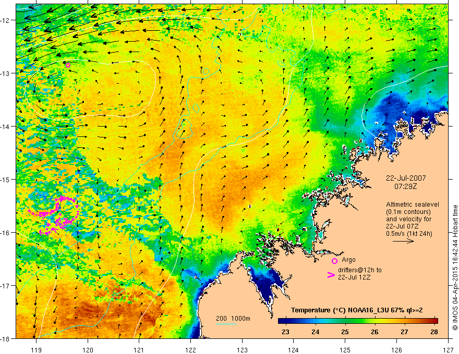The width and height of the screenshot is (459, 354).
Task: Click the longitude axis label "123"
Action: [242, 350]
